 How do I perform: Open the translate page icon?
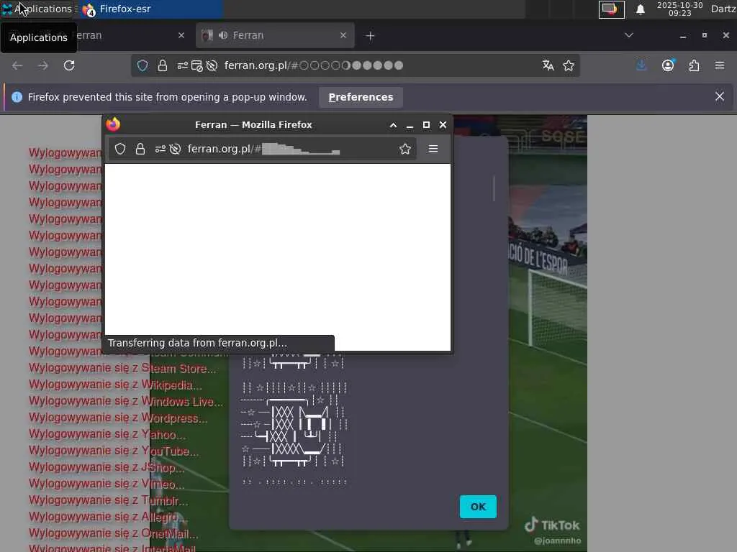coord(548,65)
